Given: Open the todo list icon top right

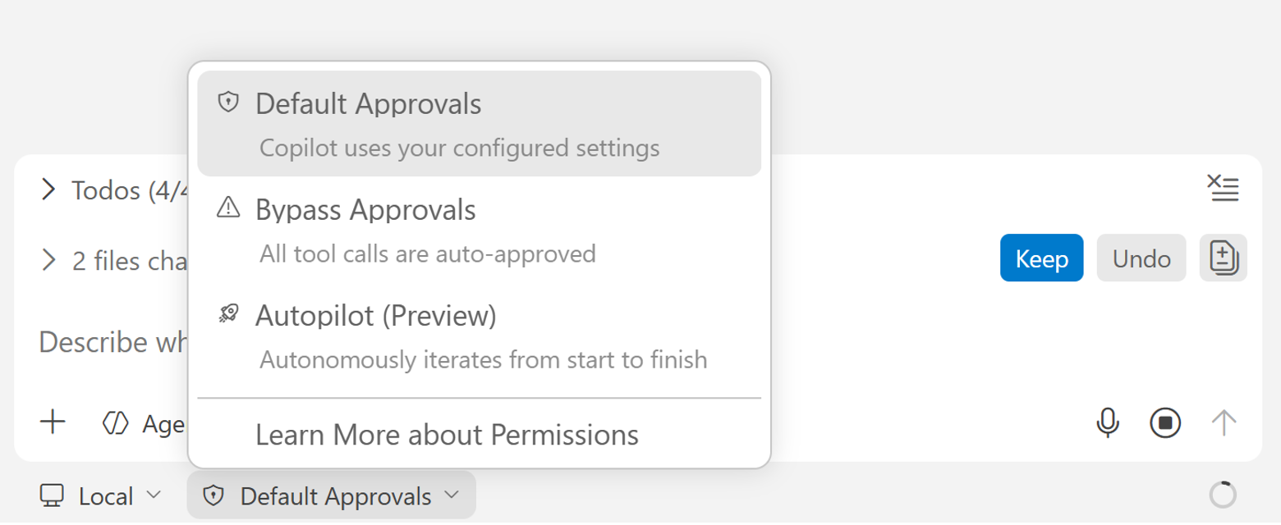Looking at the screenshot, I should (1223, 189).
